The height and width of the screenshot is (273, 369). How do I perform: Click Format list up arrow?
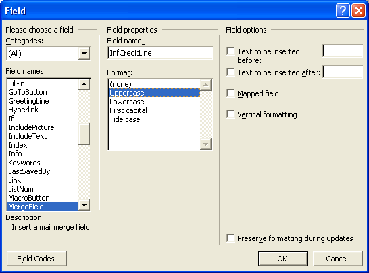[205, 85]
